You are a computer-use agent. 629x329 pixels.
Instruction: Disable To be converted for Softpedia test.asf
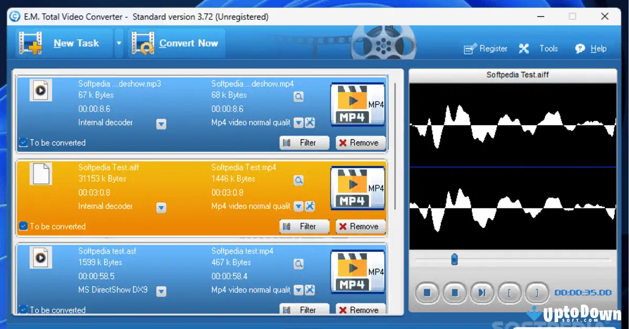pyautogui.click(x=22, y=310)
